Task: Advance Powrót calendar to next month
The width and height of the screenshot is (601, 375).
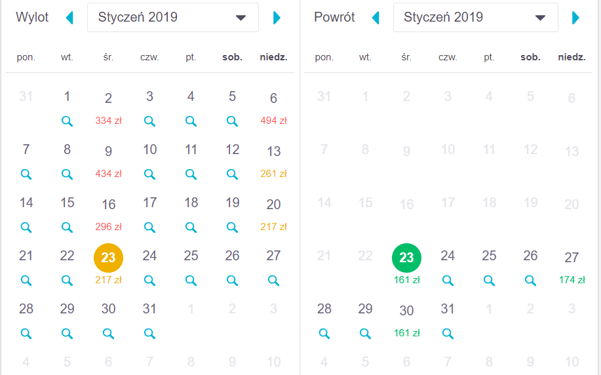Action: pos(575,18)
